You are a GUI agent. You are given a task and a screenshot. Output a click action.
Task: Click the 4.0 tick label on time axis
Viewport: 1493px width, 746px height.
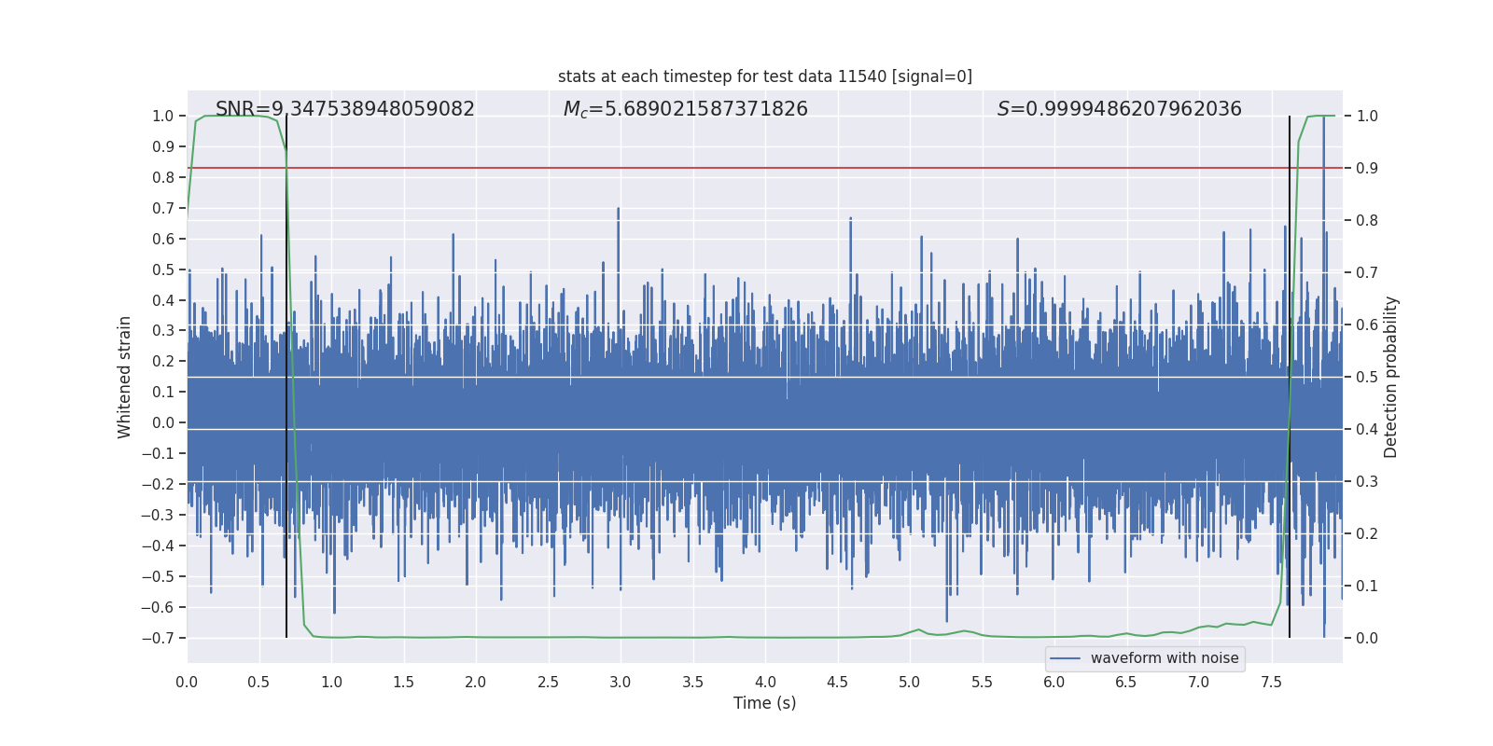pos(765,682)
